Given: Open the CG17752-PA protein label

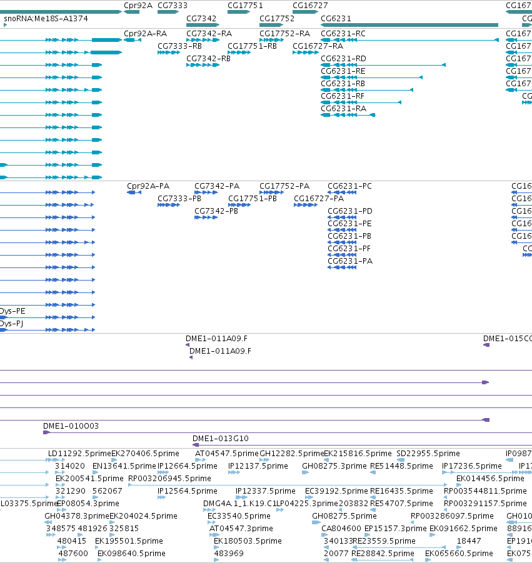Looking at the screenshot, I should [x=284, y=186].
